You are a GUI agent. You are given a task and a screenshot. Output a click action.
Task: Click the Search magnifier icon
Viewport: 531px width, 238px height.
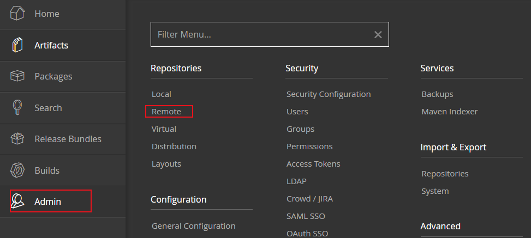point(16,107)
